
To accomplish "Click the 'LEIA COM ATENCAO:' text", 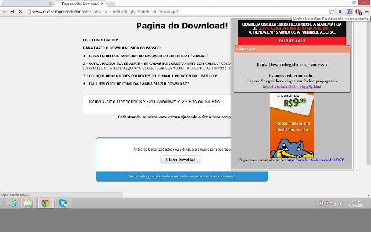I will click(x=100, y=40).
